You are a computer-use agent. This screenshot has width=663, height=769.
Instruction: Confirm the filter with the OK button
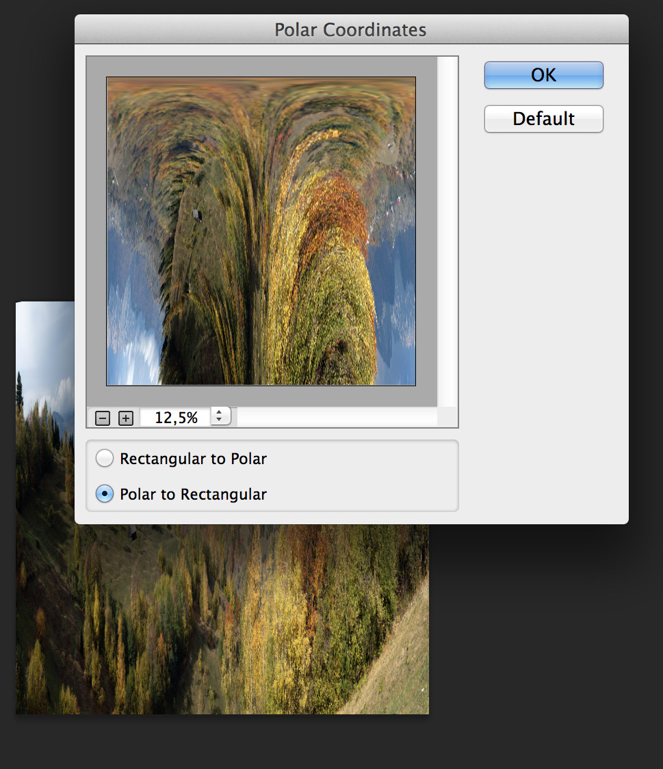coord(543,75)
